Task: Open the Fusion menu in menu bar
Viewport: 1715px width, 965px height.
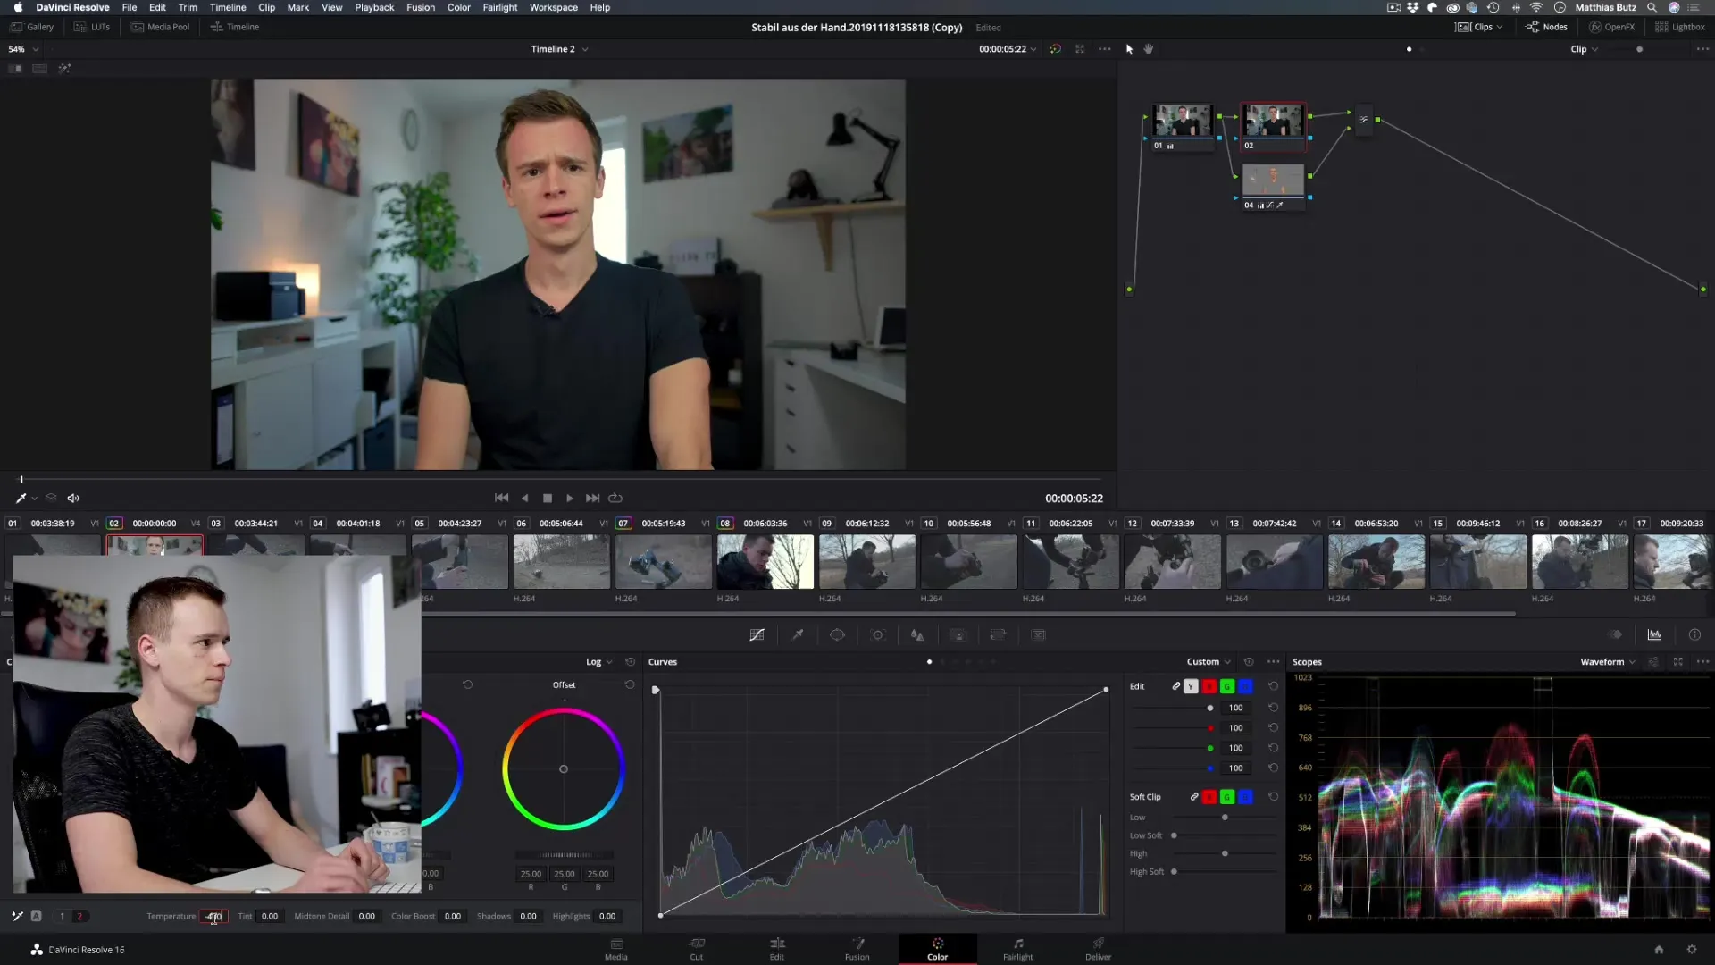Action: pyautogui.click(x=420, y=7)
